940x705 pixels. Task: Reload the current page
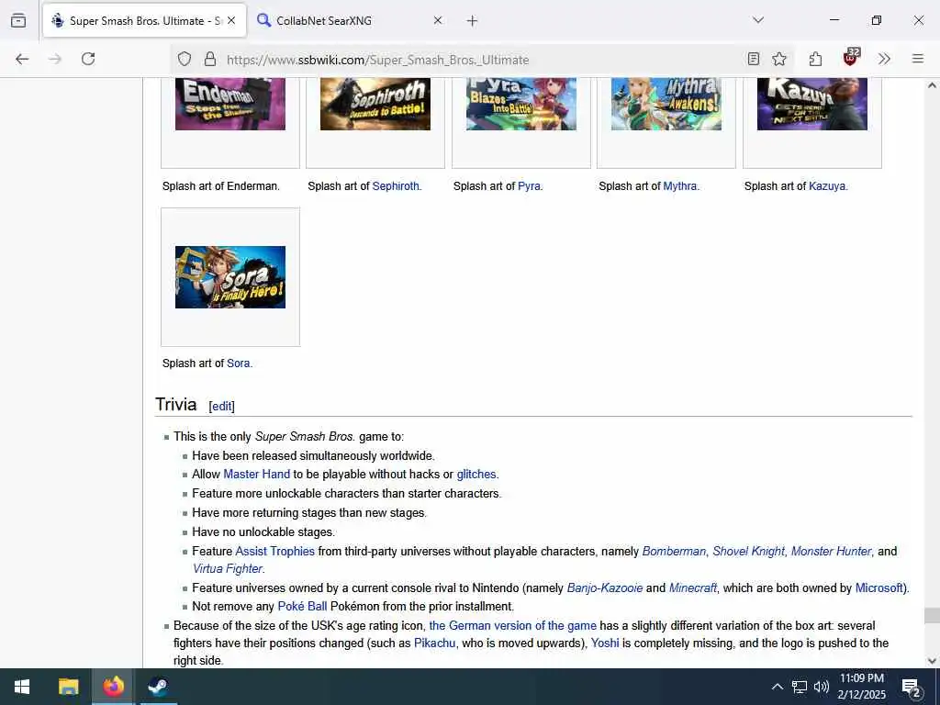click(88, 59)
